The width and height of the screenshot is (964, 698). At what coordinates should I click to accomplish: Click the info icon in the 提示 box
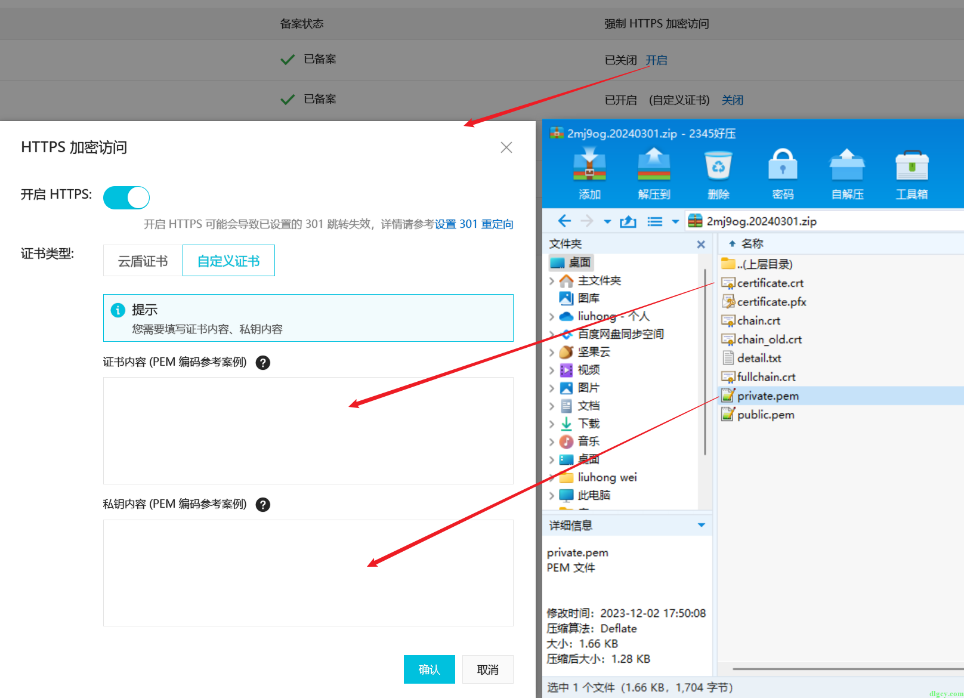(118, 310)
